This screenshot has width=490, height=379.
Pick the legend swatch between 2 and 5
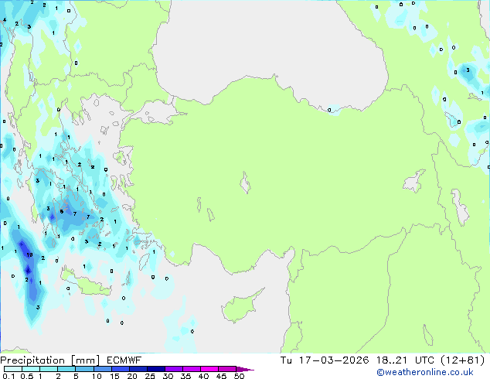pyautogui.click(x=66, y=369)
